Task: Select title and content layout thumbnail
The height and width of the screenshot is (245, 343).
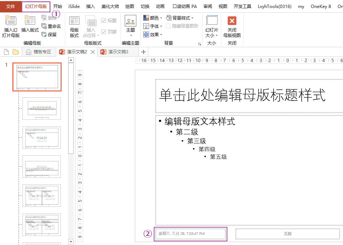Action: pyautogui.click(x=42, y=138)
